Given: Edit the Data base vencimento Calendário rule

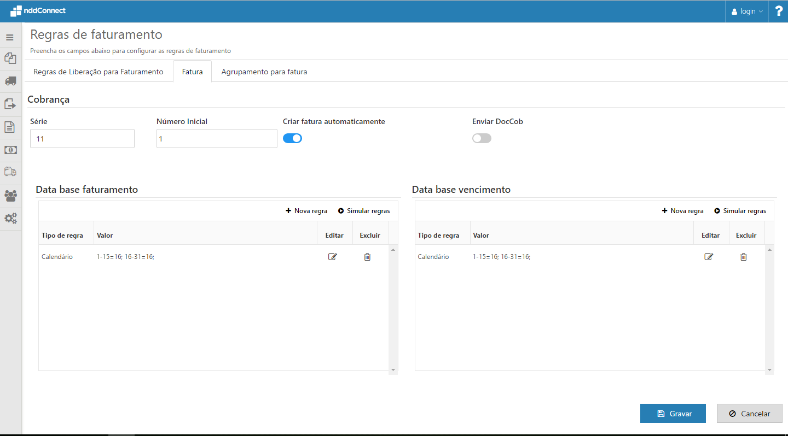Looking at the screenshot, I should coord(709,257).
